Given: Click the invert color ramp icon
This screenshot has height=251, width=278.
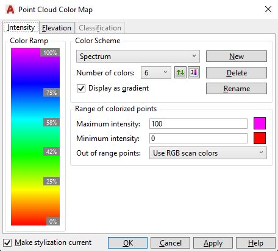Looking at the screenshot, I should click(194, 72).
